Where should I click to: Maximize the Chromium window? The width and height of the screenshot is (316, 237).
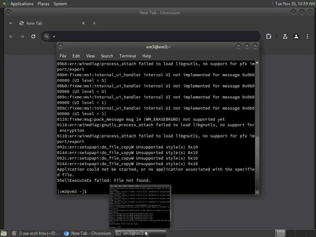pyautogui.click(x=302, y=12)
